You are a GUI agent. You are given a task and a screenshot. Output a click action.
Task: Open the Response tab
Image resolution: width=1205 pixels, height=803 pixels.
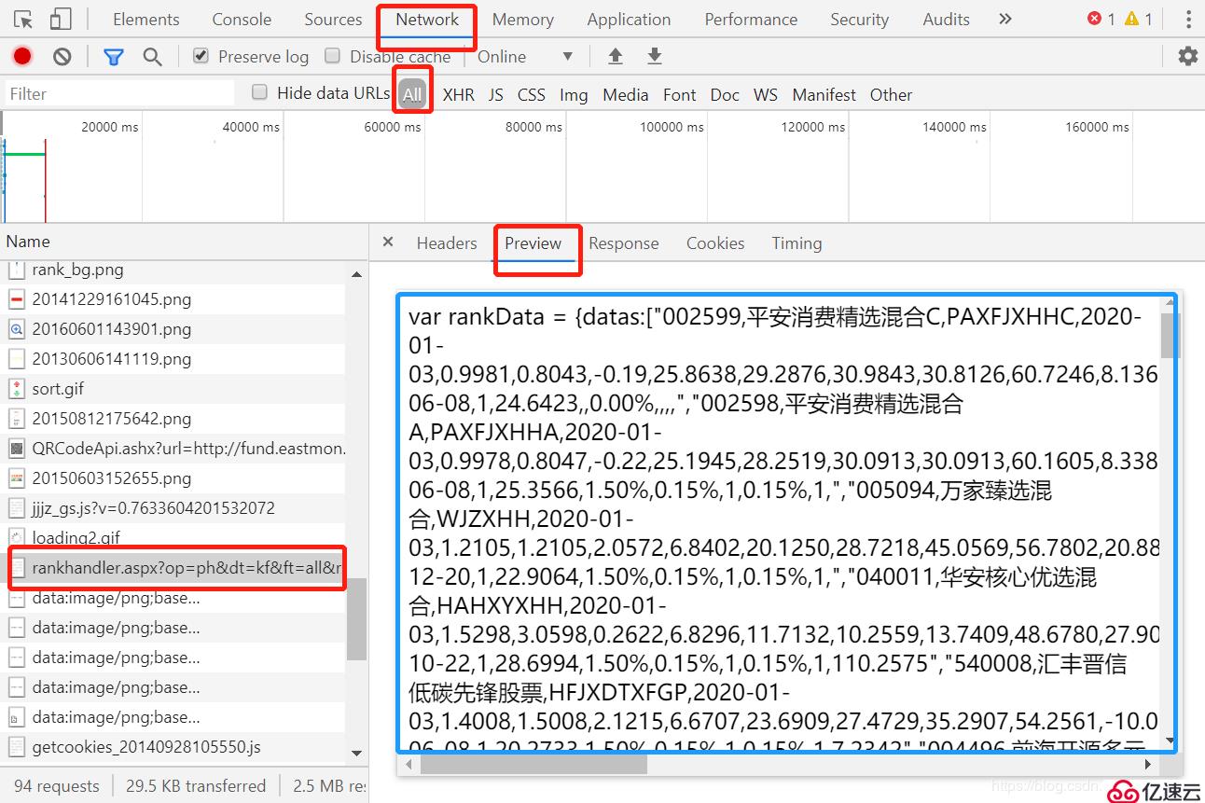pos(624,243)
